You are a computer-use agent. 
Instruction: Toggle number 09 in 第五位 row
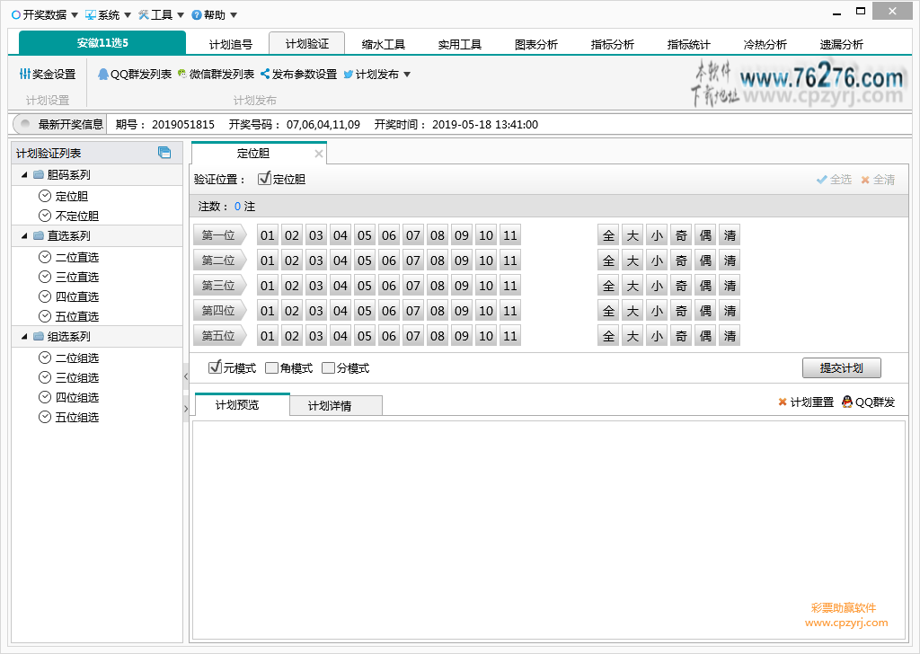pyautogui.click(x=462, y=336)
